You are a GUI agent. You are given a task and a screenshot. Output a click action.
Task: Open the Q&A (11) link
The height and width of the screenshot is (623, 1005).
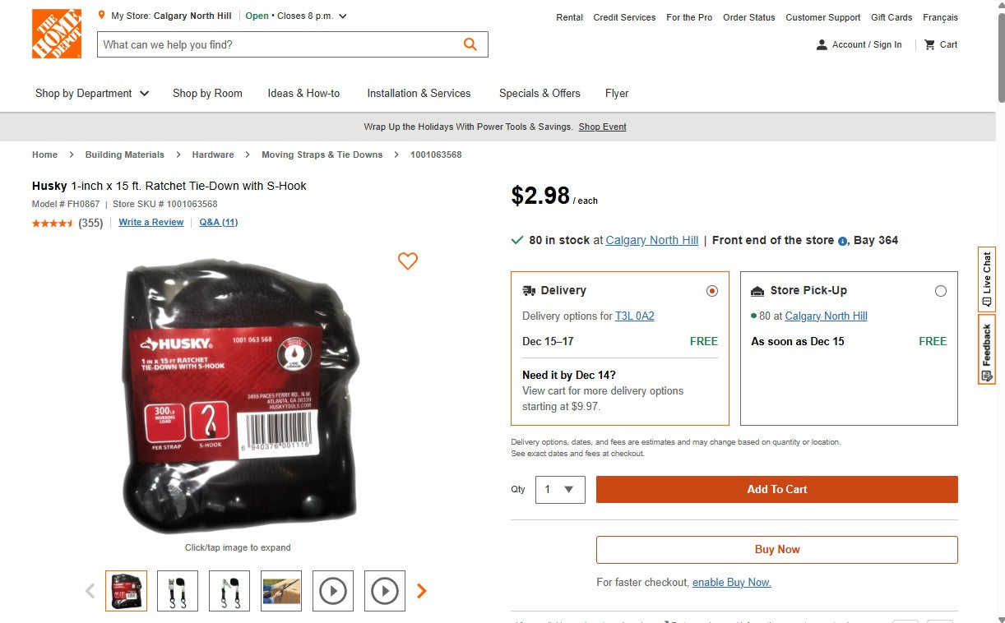tap(218, 222)
